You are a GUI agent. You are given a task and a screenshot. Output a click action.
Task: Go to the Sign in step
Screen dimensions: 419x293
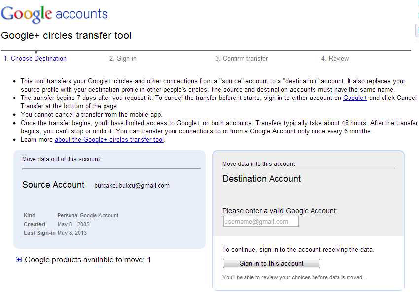123,58
